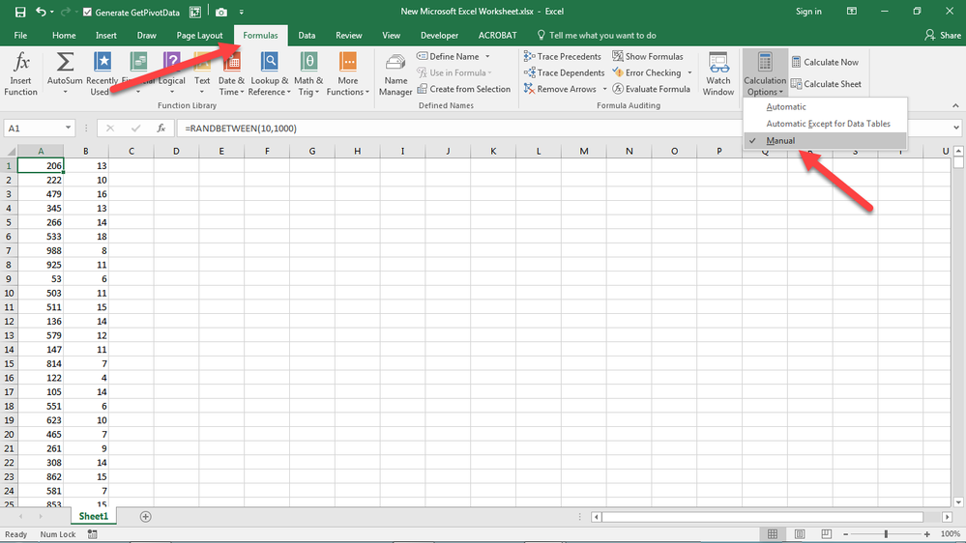The width and height of the screenshot is (966, 543).
Task: Click Tell me what you want to do
Action: click(x=597, y=35)
